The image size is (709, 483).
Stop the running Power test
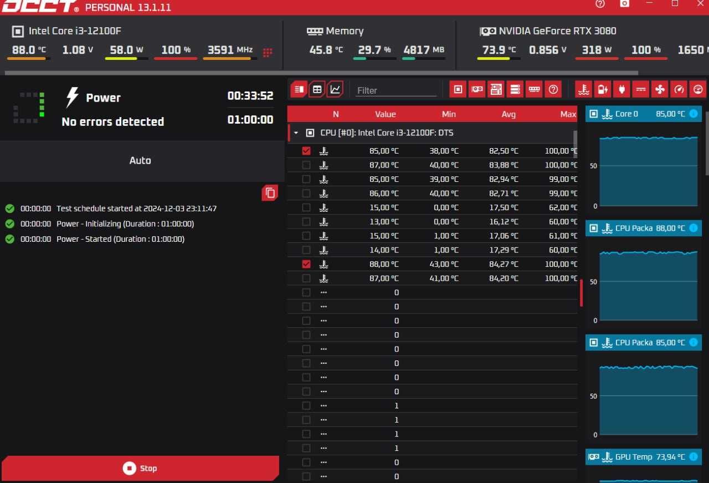[140, 469]
